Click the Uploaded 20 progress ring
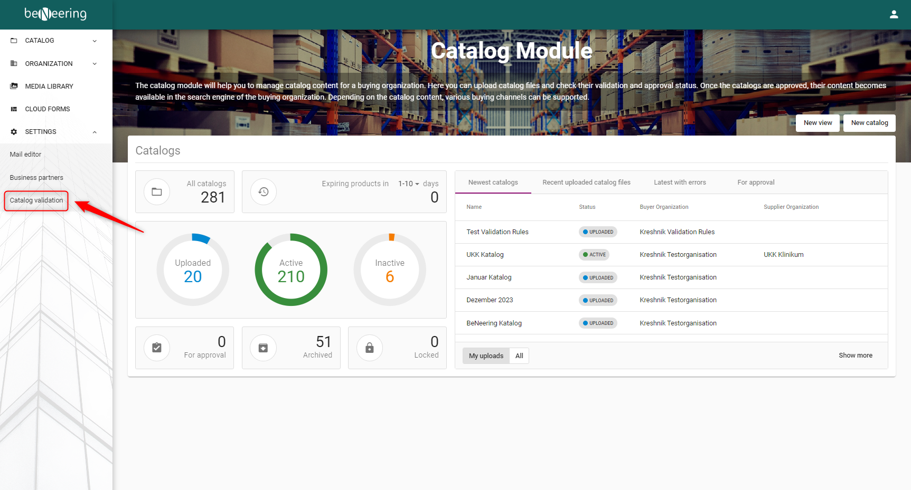This screenshot has width=911, height=490. click(x=193, y=270)
